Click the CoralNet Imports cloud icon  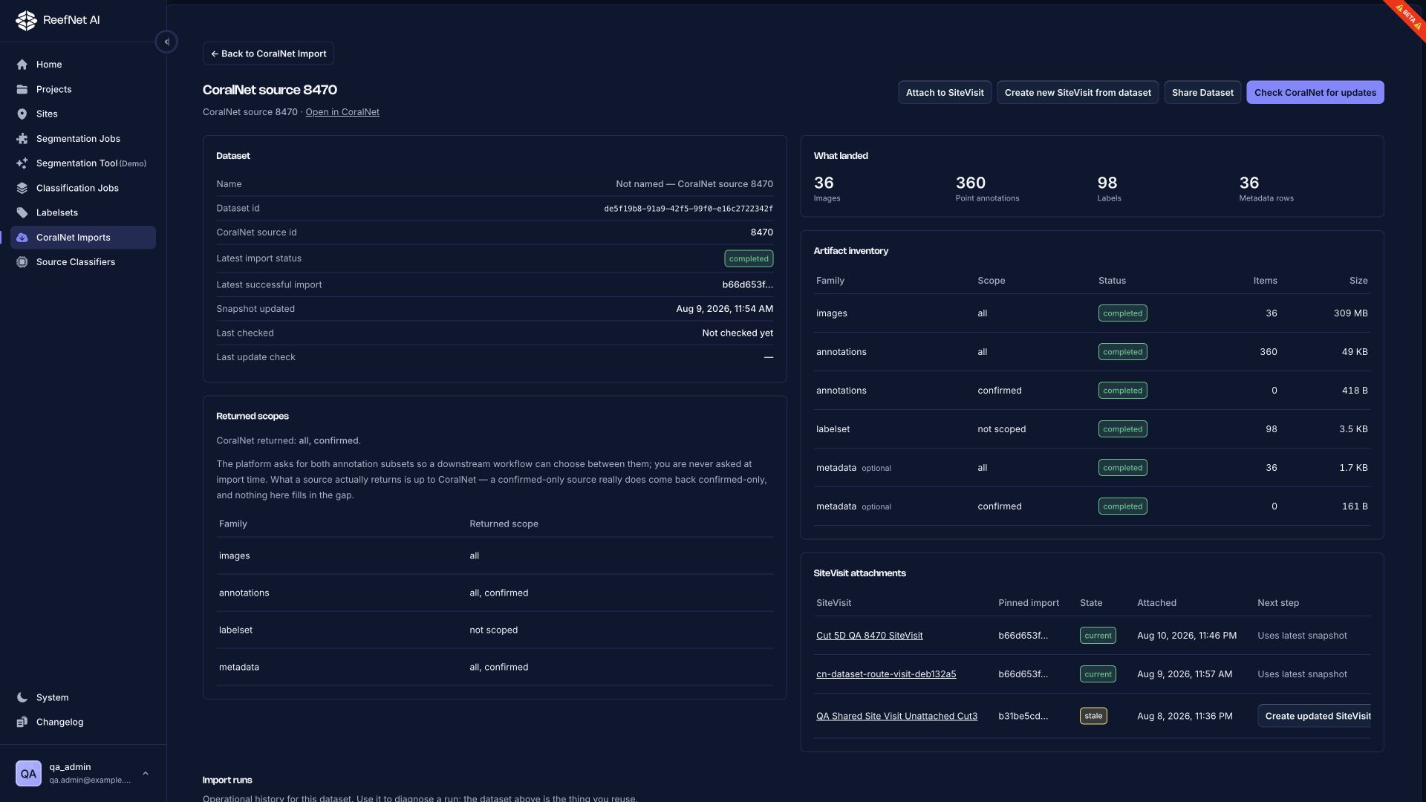coord(22,238)
